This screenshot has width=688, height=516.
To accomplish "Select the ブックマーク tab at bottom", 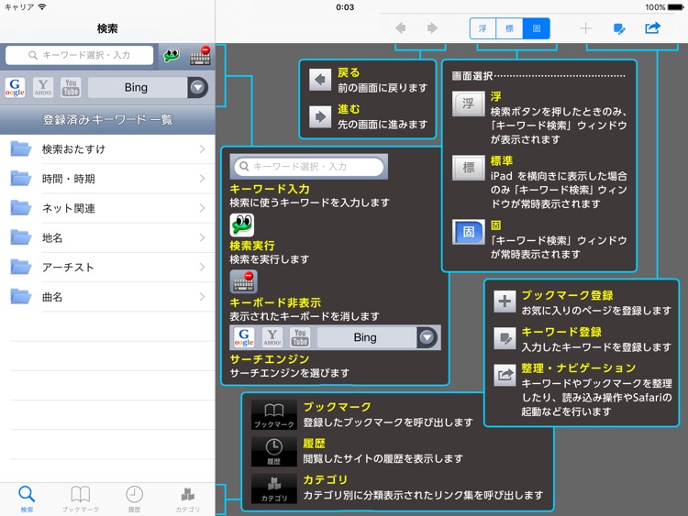I will (x=81, y=499).
